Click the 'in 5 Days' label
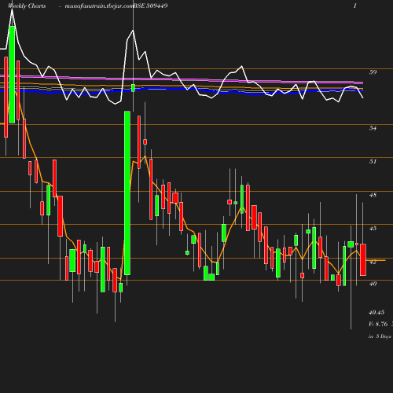 pyautogui.click(x=380, y=336)
